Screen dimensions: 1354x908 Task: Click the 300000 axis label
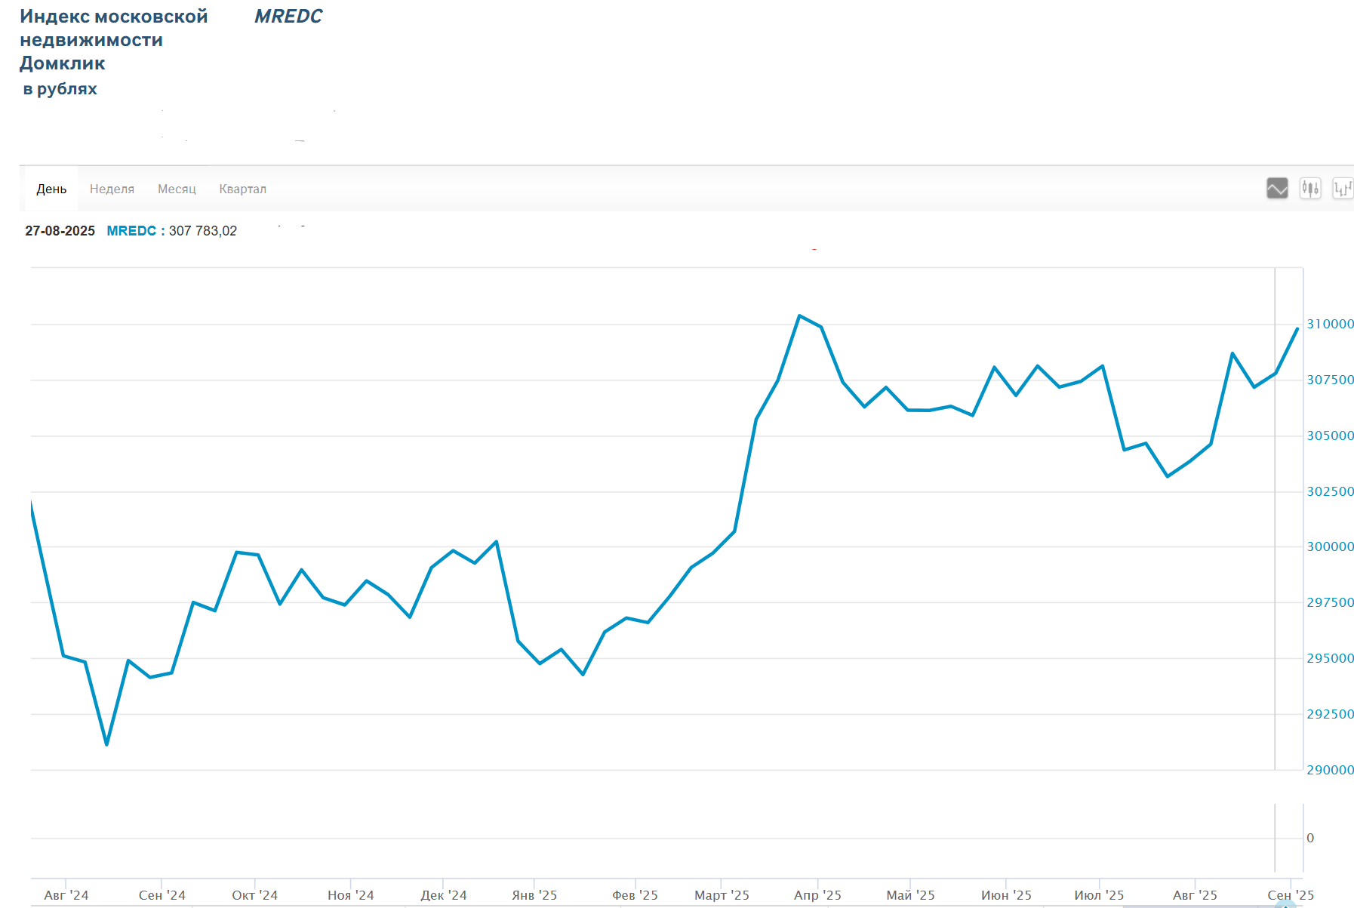click(x=1330, y=546)
